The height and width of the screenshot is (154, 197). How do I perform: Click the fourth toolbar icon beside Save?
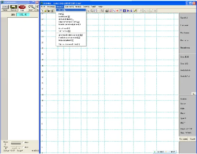click(52, 11)
